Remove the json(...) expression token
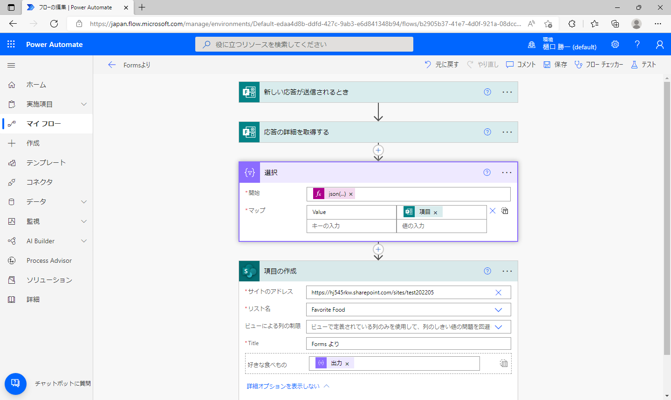Image resolution: width=671 pixels, height=400 pixels. [x=351, y=194]
